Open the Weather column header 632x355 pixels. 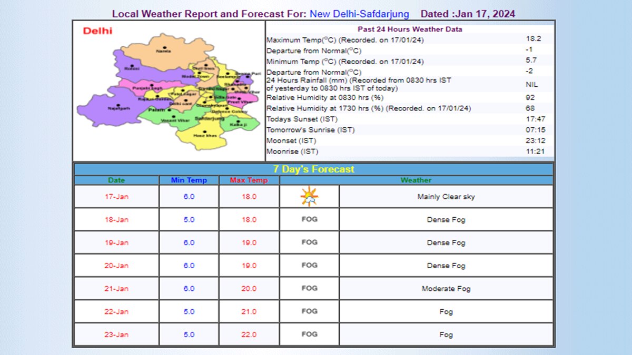(416, 180)
